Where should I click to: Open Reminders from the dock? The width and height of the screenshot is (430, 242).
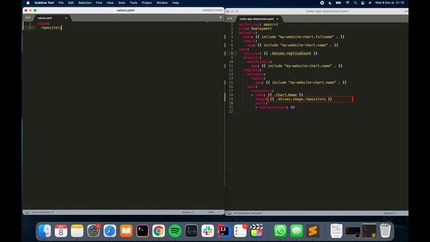pyautogui.click(x=241, y=231)
